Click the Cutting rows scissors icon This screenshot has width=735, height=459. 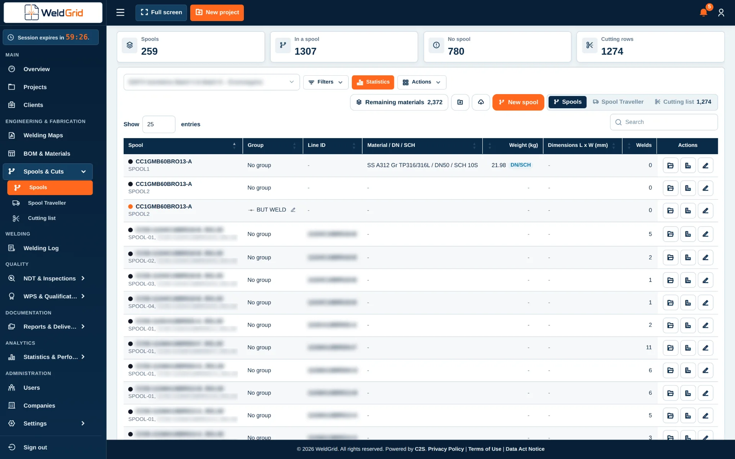click(x=590, y=45)
